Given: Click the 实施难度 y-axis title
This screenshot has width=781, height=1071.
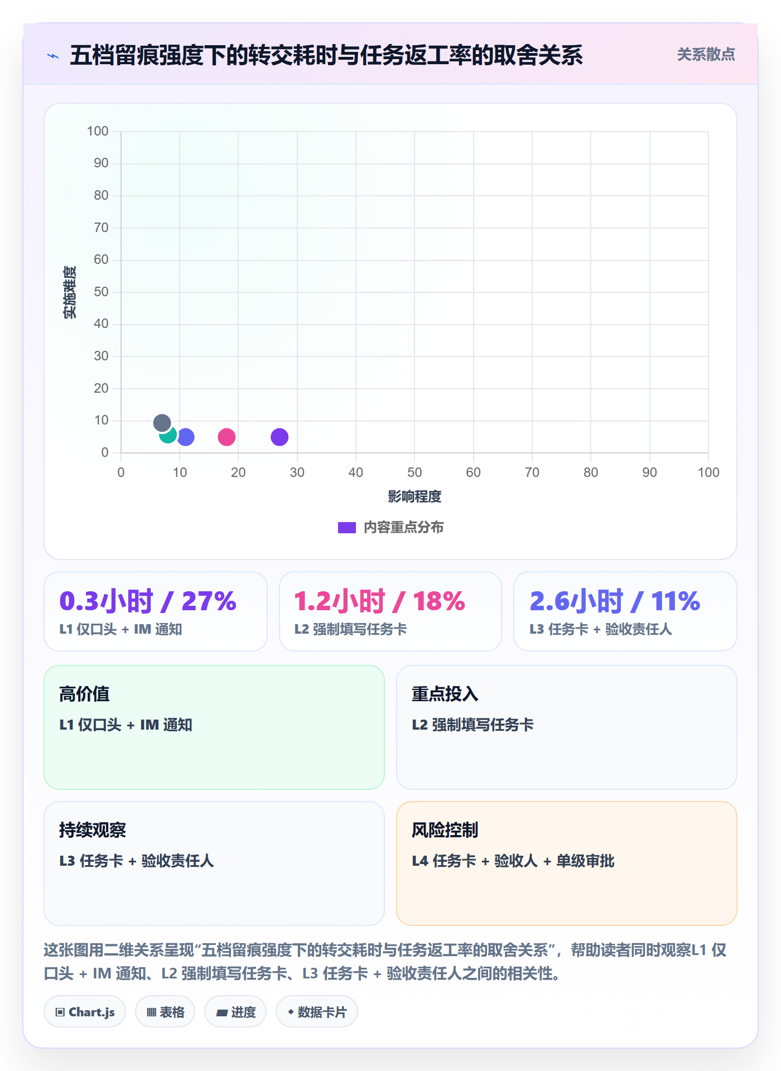Looking at the screenshot, I should [x=69, y=292].
